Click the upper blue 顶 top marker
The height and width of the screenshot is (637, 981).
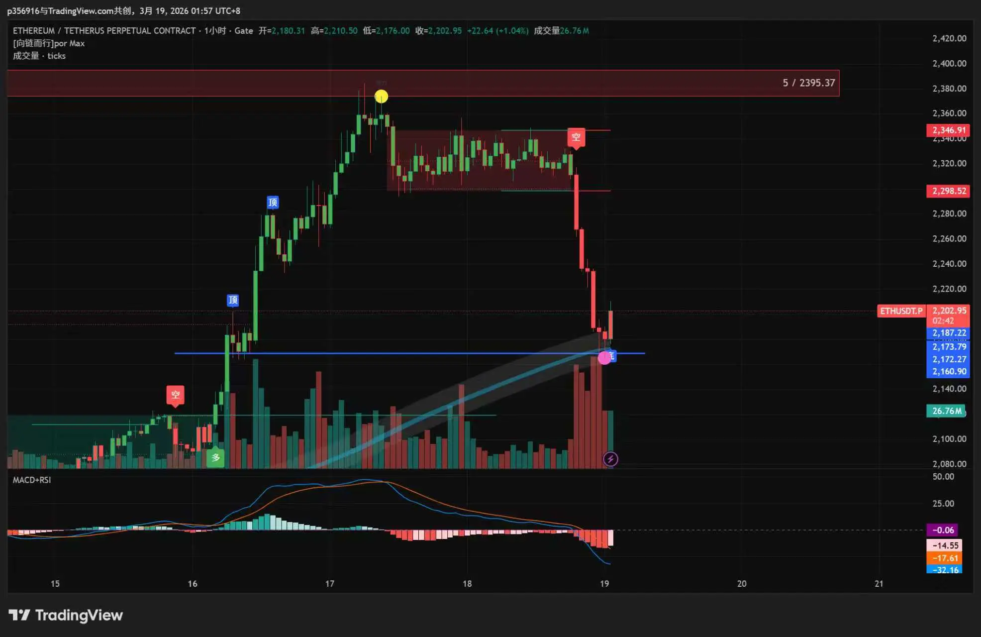[273, 202]
